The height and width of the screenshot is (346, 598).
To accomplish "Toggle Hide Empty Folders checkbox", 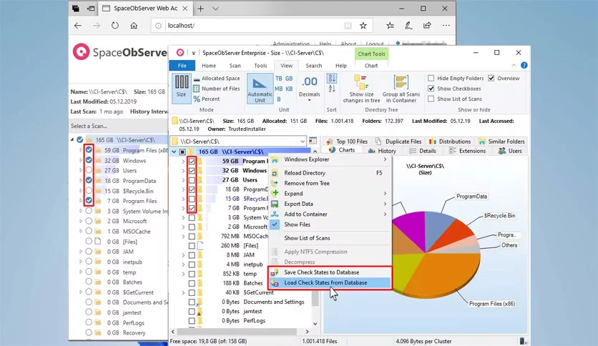I will (431, 78).
